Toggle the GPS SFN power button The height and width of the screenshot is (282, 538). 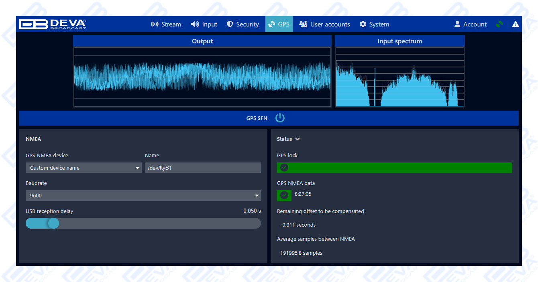280,118
